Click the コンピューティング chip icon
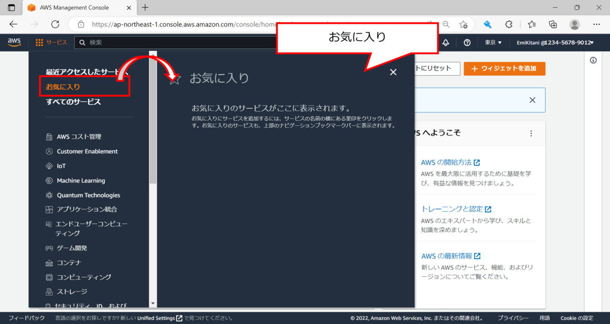Image resolution: width=610 pixels, height=324 pixels. pos(49,277)
